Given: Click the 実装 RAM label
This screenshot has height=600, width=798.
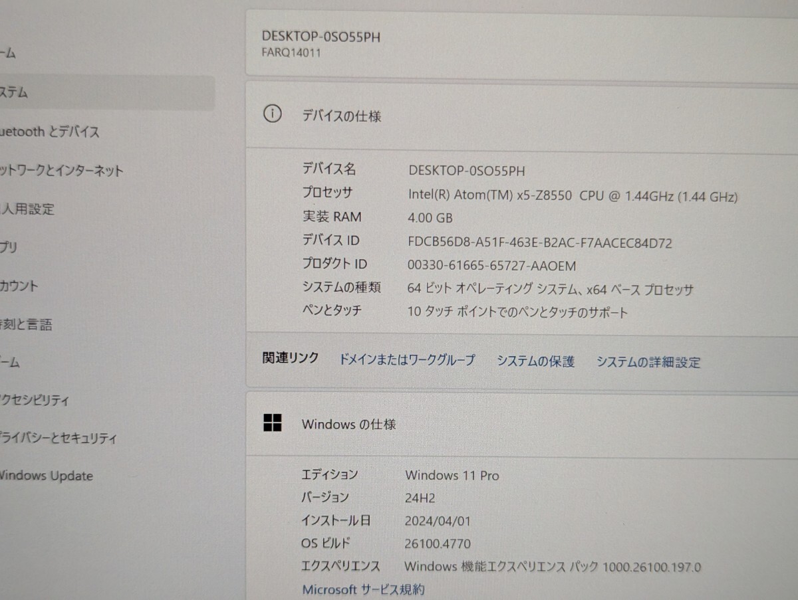Looking at the screenshot, I should [x=332, y=217].
